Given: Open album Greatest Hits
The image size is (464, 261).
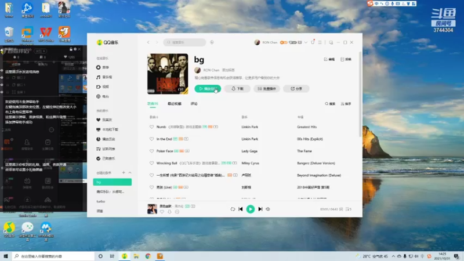Looking at the screenshot, I should click(307, 126).
